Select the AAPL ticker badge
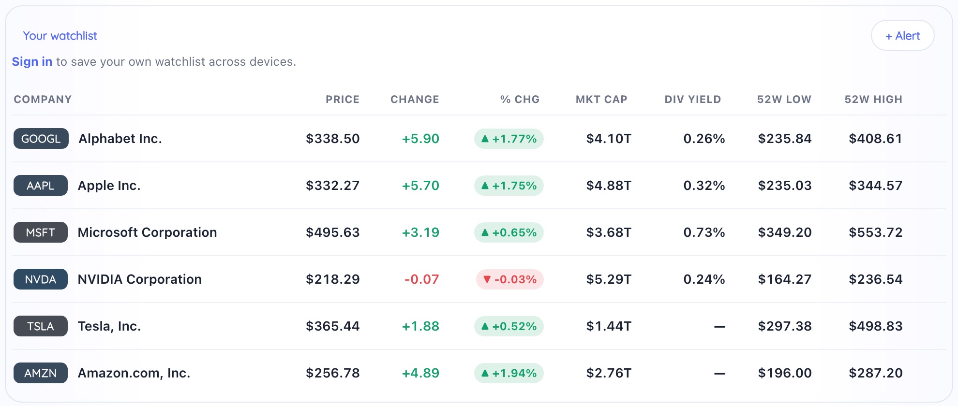 (41, 186)
